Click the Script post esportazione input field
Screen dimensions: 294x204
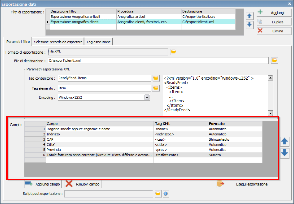tap(109, 194)
